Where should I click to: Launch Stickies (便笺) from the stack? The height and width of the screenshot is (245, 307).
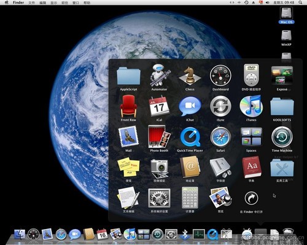pos(128,167)
